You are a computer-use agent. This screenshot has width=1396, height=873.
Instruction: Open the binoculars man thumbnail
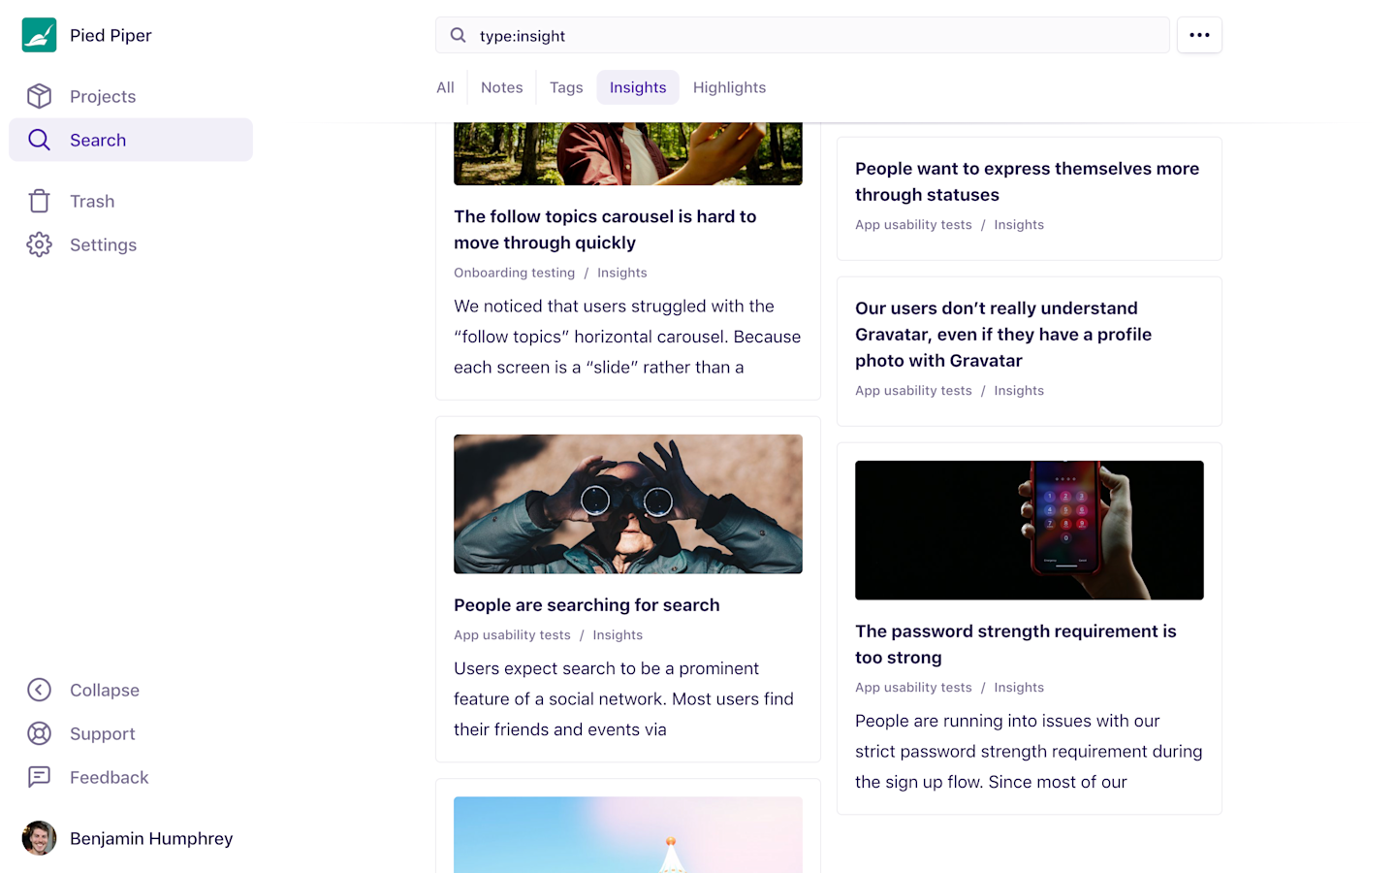628,503
